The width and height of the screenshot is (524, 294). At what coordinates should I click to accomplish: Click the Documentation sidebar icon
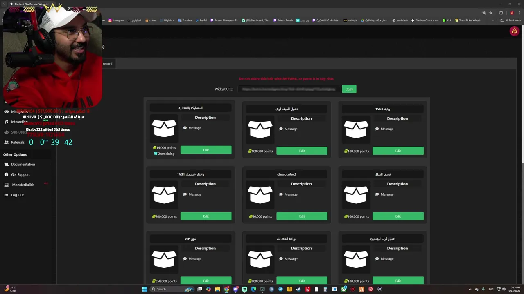click(x=6, y=164)
